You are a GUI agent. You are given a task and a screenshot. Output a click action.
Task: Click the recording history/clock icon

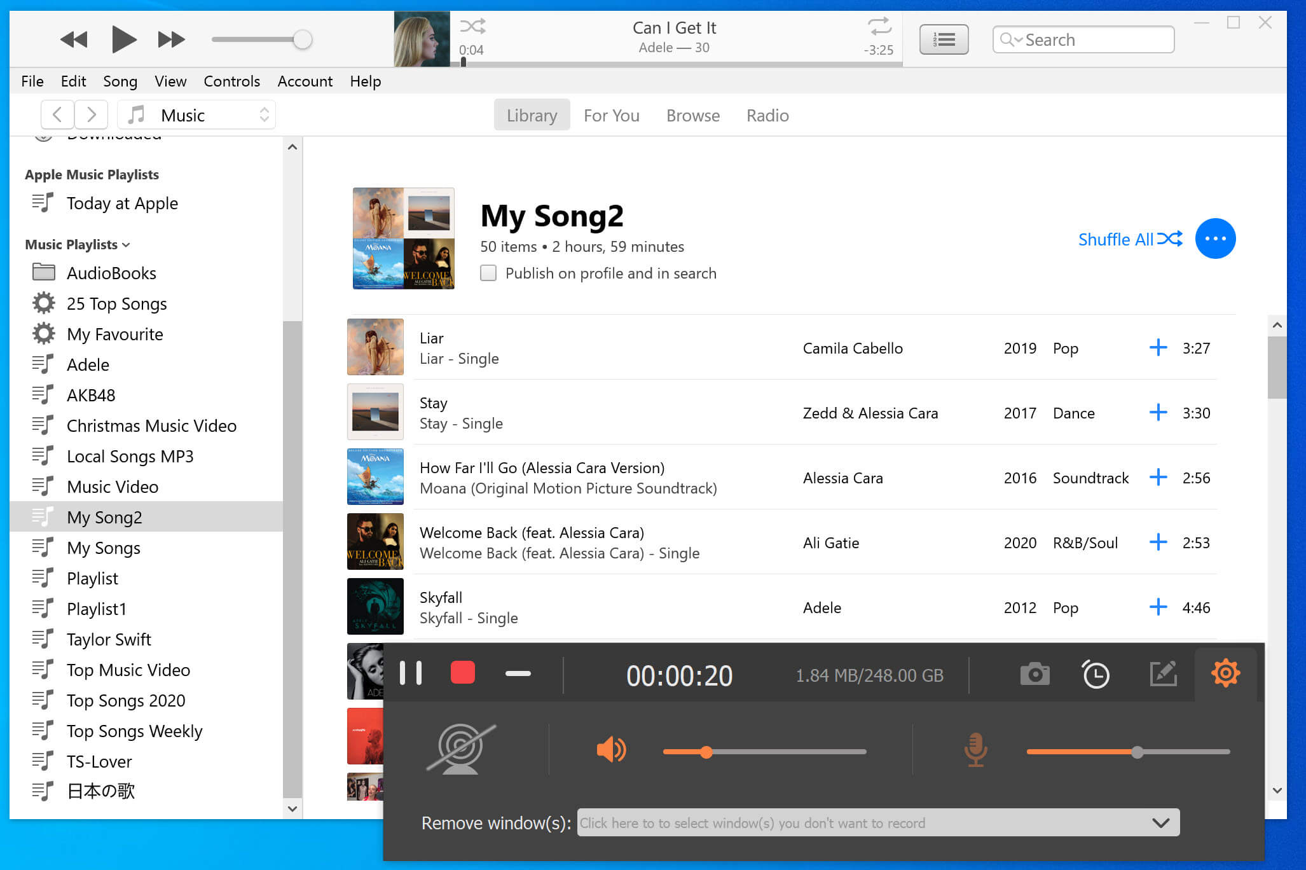1097,673
